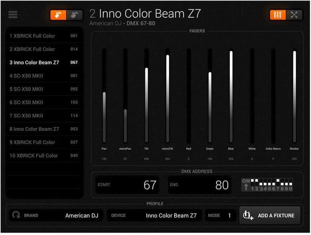Click the Tilt fader
Viewport: 311px width, 235px height.
click(146, 96)
